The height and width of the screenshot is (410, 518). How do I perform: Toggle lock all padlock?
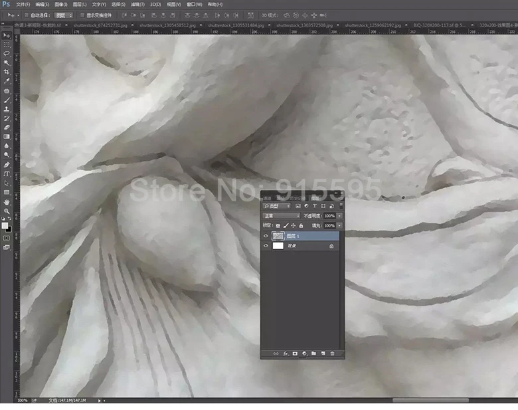pos(301,225)
